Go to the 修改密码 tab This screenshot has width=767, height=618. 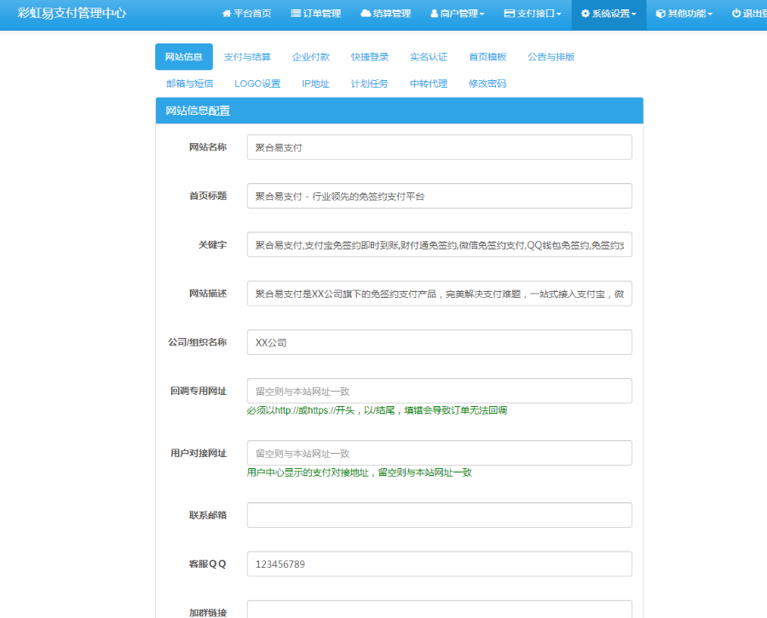pos(487,83)
